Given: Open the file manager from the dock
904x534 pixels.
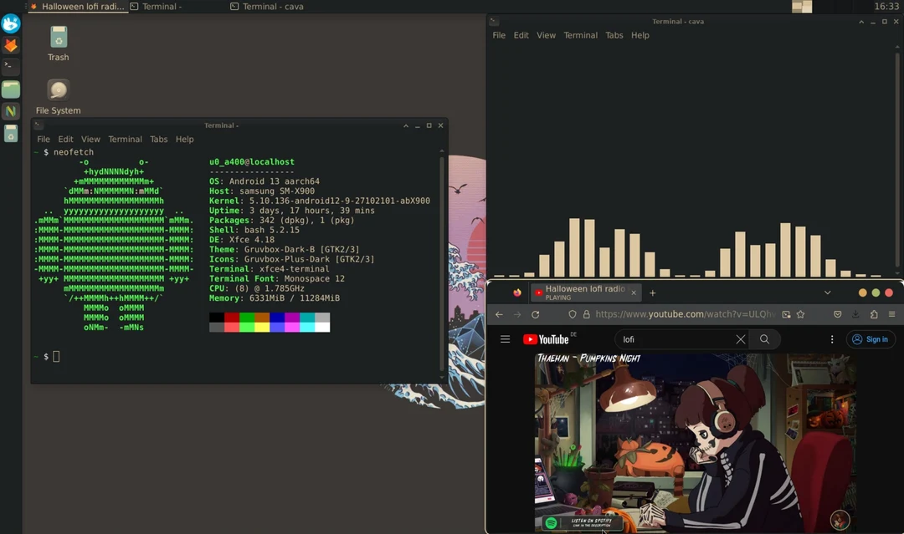Looking at the screenshot, I should click(x=11, y=89).
